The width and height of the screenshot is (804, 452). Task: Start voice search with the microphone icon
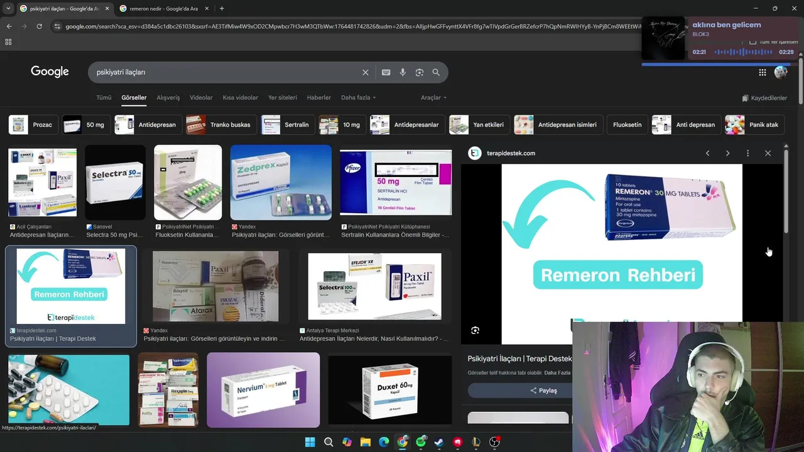(x=403, y=72)
